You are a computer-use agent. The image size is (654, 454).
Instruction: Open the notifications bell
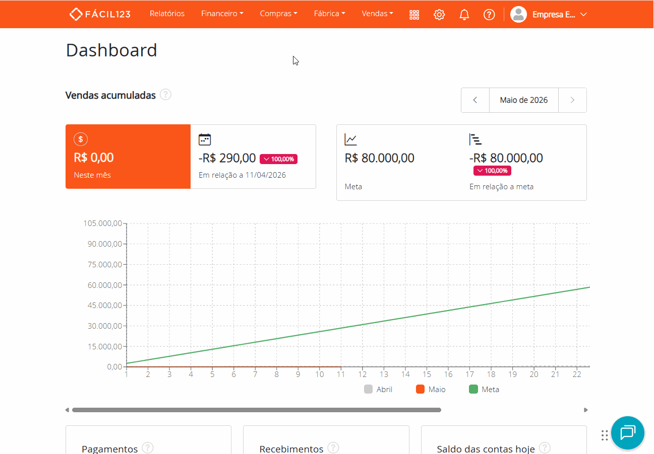click(464, 15)
